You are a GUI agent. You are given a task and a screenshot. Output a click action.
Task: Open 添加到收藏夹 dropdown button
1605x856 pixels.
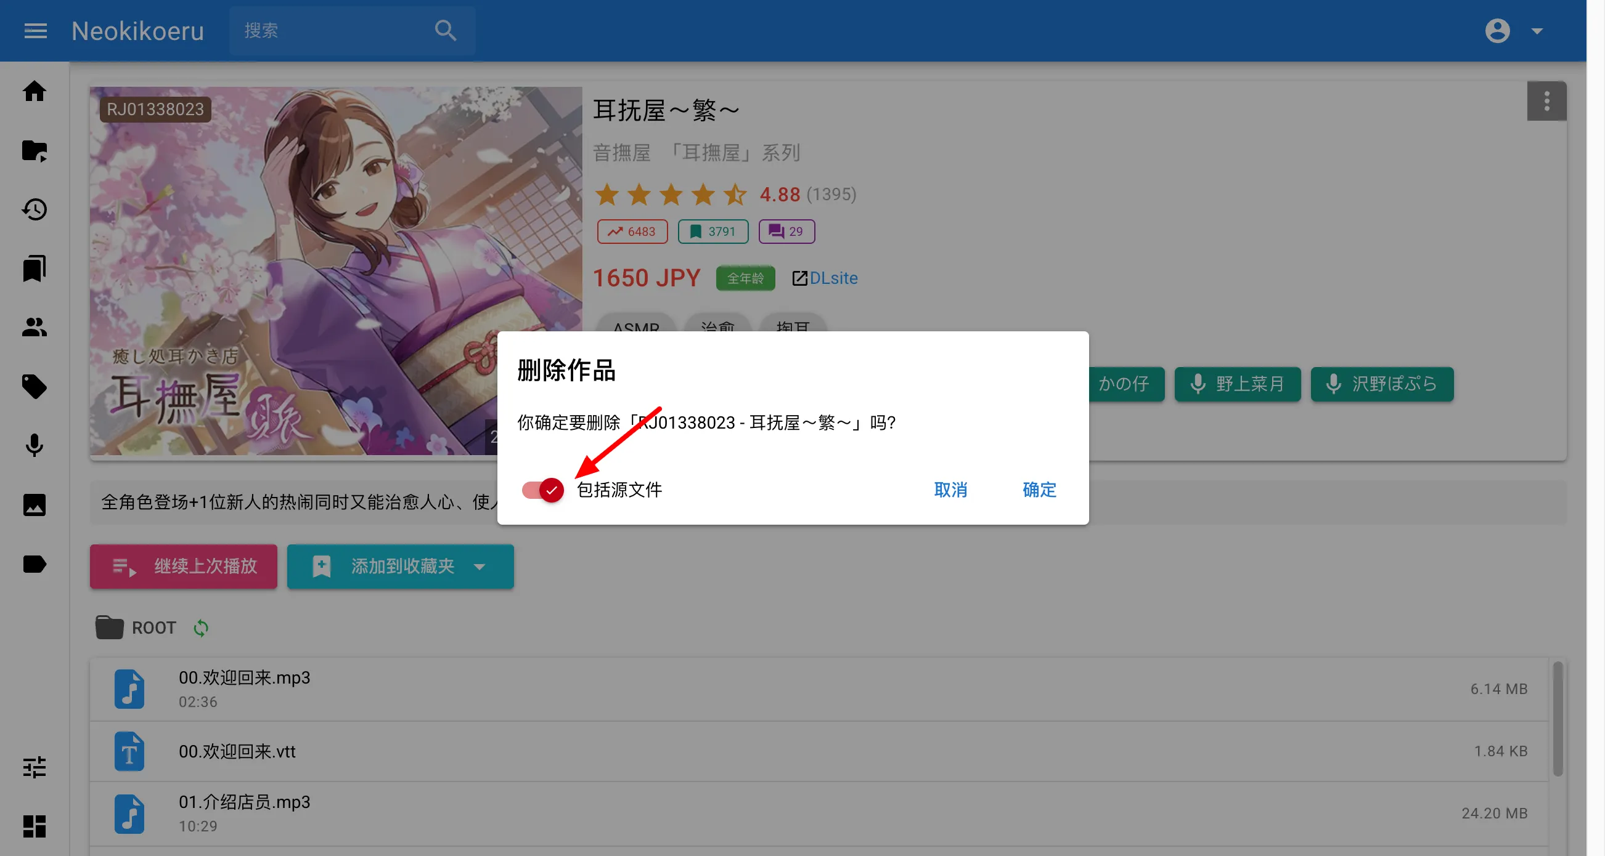(x=400, y=566)
